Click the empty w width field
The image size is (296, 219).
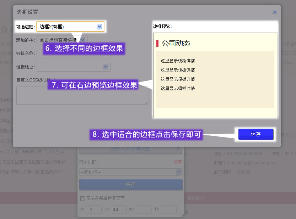click(144, 209)
